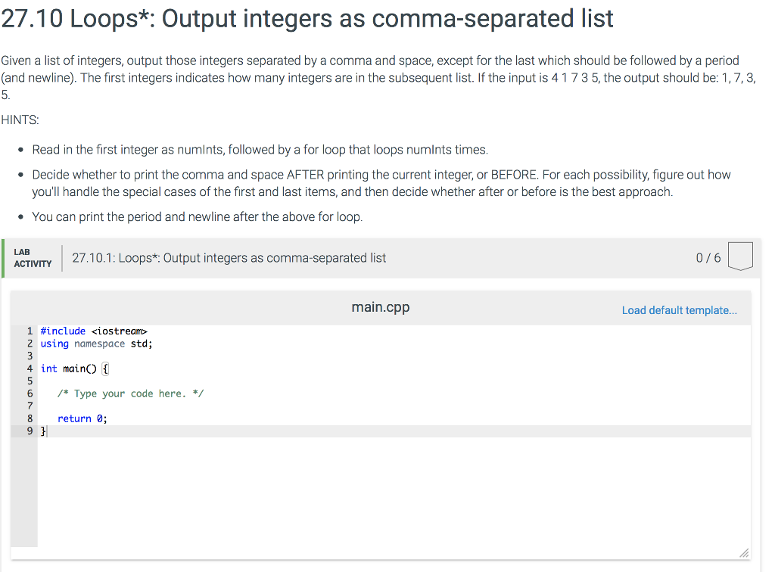Click the using namespace std line

point(95,343)
